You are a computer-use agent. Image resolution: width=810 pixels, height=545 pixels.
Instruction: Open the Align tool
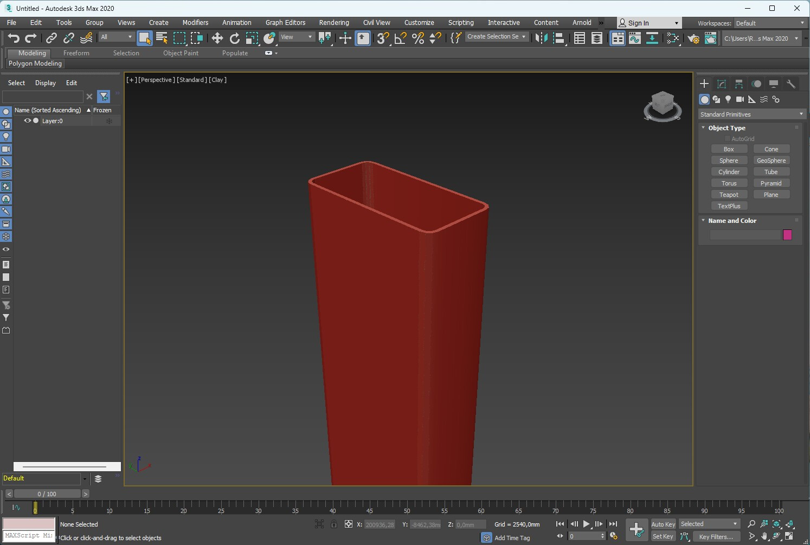(558, 38)
